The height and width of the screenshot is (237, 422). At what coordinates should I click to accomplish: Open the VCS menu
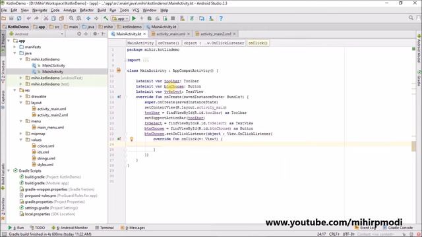click(x=136, y=11)
